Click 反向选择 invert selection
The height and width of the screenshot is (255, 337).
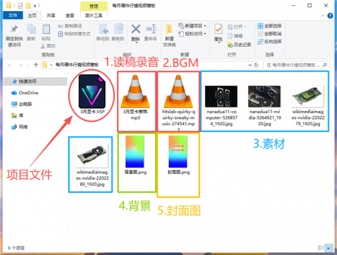pos(270,42)
